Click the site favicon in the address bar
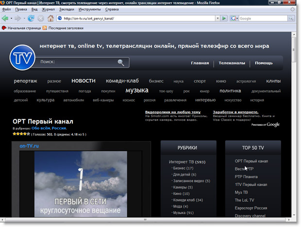The width and height of the screenshot is (301, 227). [60, 18]
